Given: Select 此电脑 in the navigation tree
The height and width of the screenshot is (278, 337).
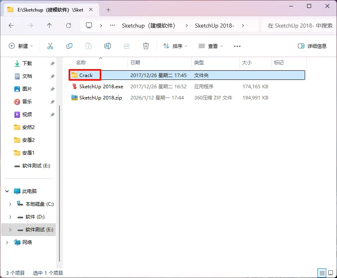Looking at the screenshot, I should pyautogui.click(x=30, y=191).
